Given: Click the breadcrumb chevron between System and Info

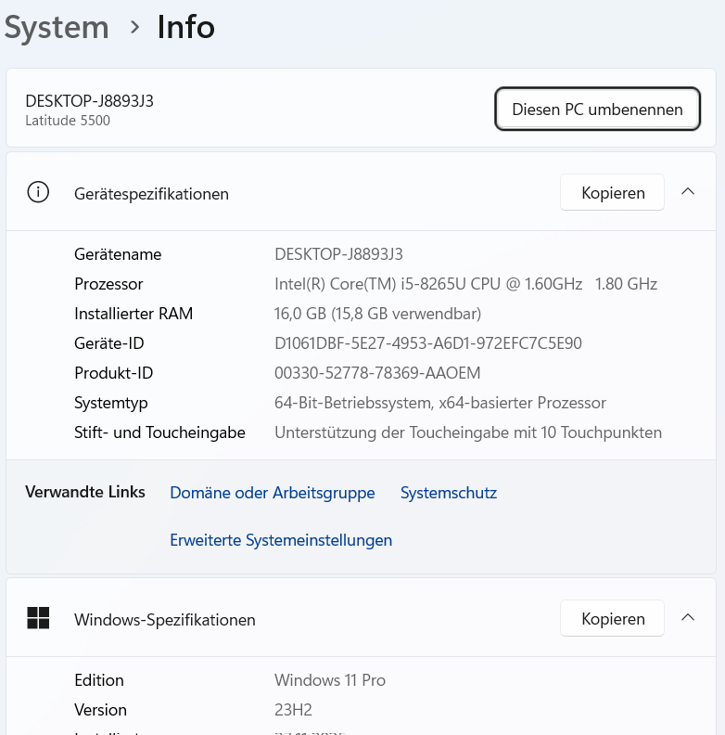Looking at the screenshot, I should pyautogui.click(x=134, y=27).
